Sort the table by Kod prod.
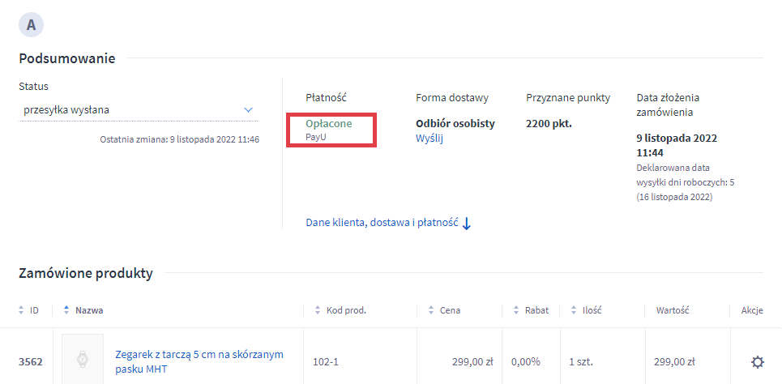This screenshot has width=782, height=384. click(x=340, y=310)
